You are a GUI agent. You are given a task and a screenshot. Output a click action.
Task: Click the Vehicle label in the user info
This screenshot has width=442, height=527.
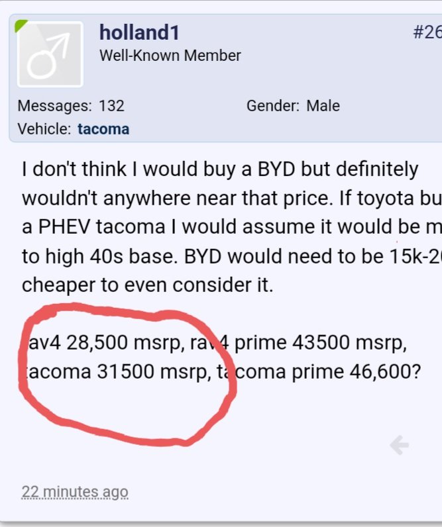(44, 129)
